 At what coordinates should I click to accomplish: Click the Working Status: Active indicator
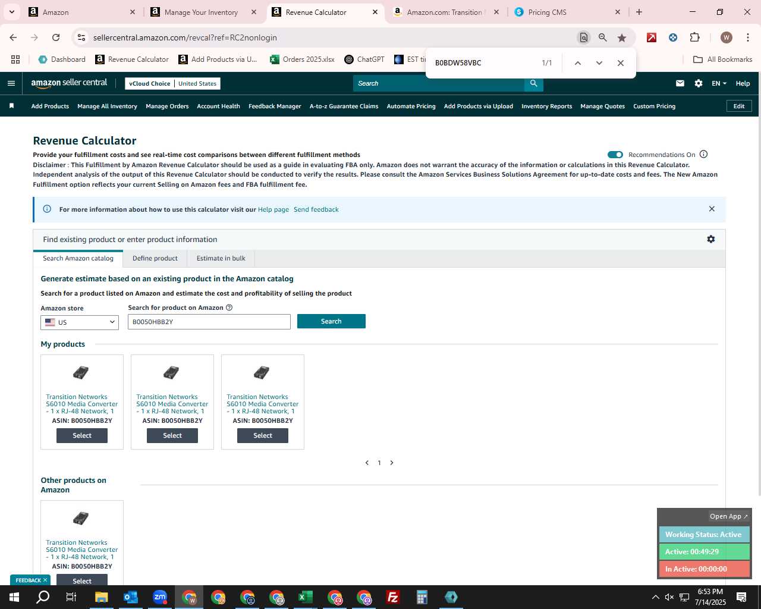pyautogui.click(x=704, y=535)
